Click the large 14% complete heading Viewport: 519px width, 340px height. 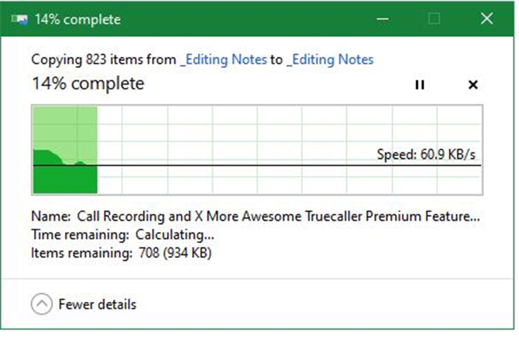pyautogui.click(x=88, y=84)
